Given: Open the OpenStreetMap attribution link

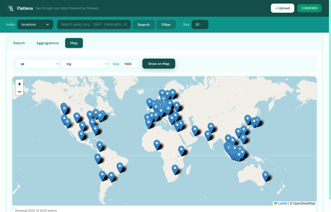Looking at the screenshot, I should pos(304,203).
